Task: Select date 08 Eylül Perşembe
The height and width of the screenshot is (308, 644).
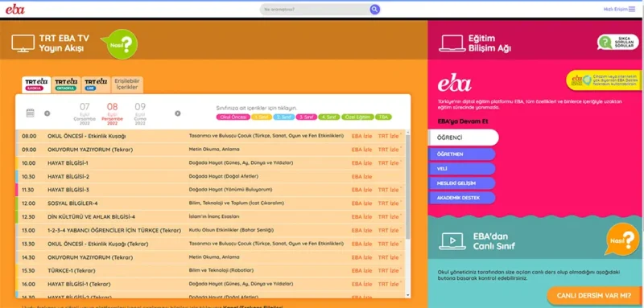Action: 112,113
